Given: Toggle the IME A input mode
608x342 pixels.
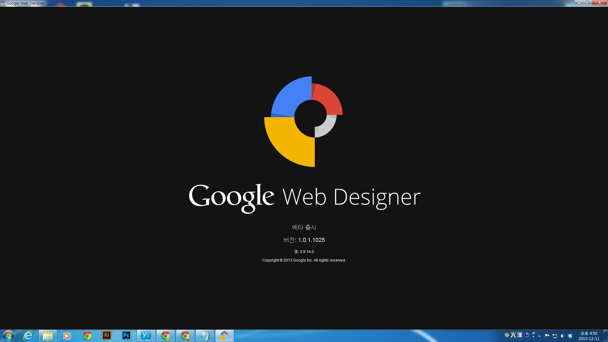Looking at the screenshot, I should pos(513,335).
